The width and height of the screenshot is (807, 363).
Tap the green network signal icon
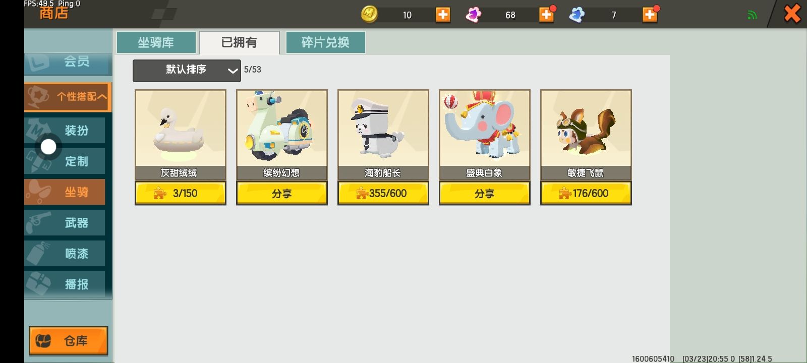[x=752, y=15]
